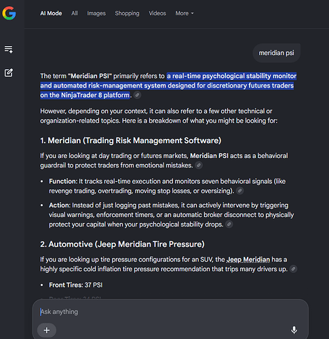Open the Shopping tab
The height and width of the screenshot is (339, 329).
tap(127, 14)
